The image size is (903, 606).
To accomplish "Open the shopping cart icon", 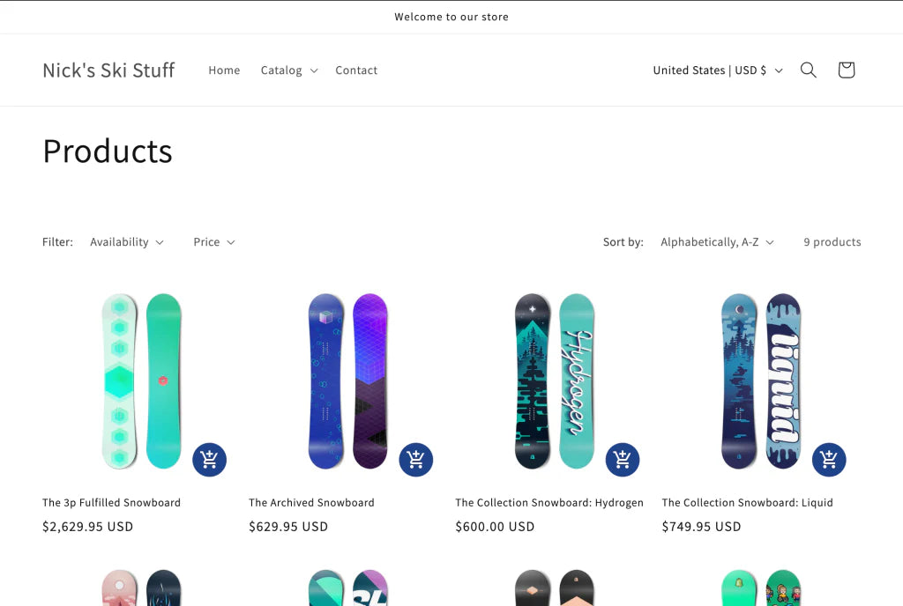I will (x=846, y=70).
